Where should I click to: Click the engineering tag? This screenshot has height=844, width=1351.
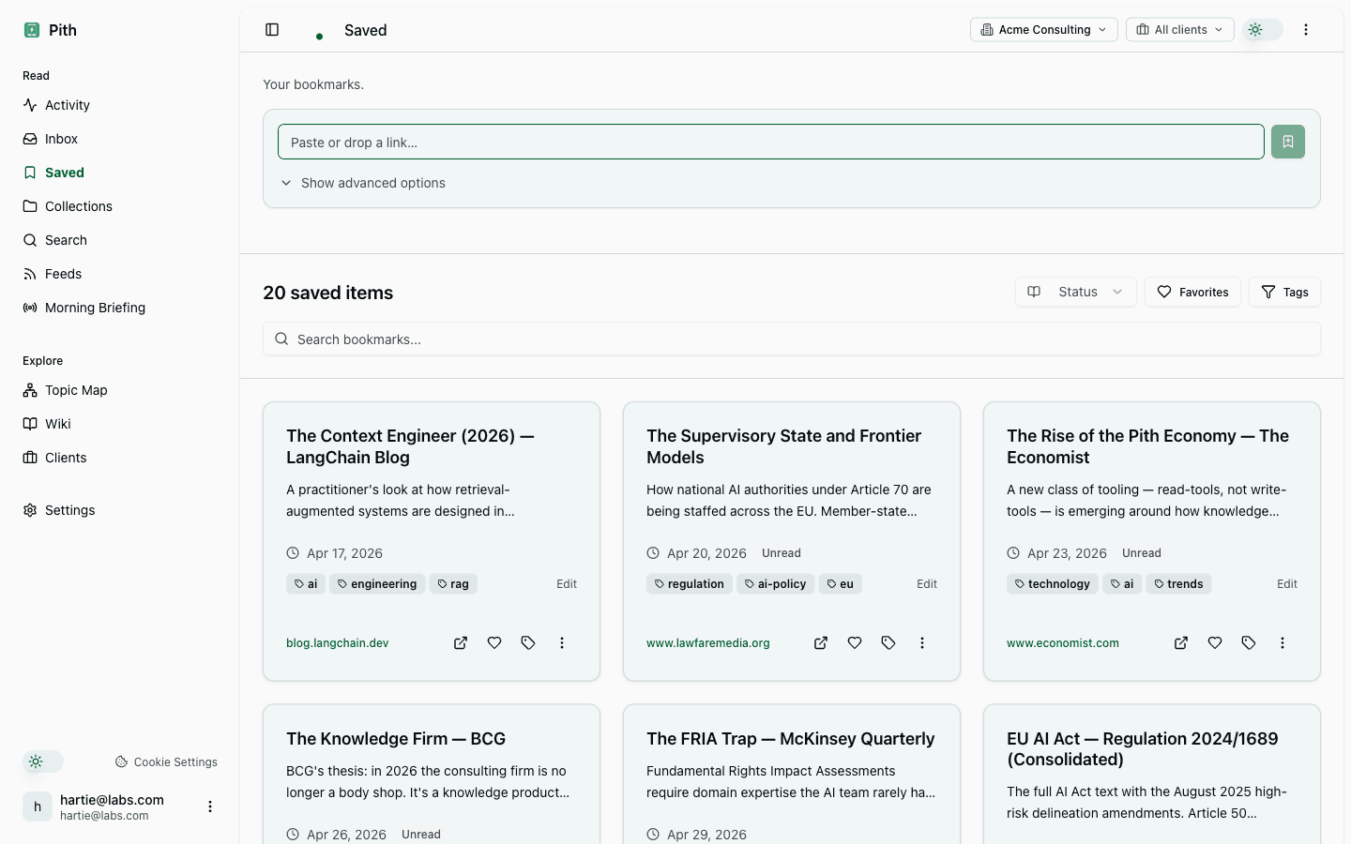[x=377, y=584]
